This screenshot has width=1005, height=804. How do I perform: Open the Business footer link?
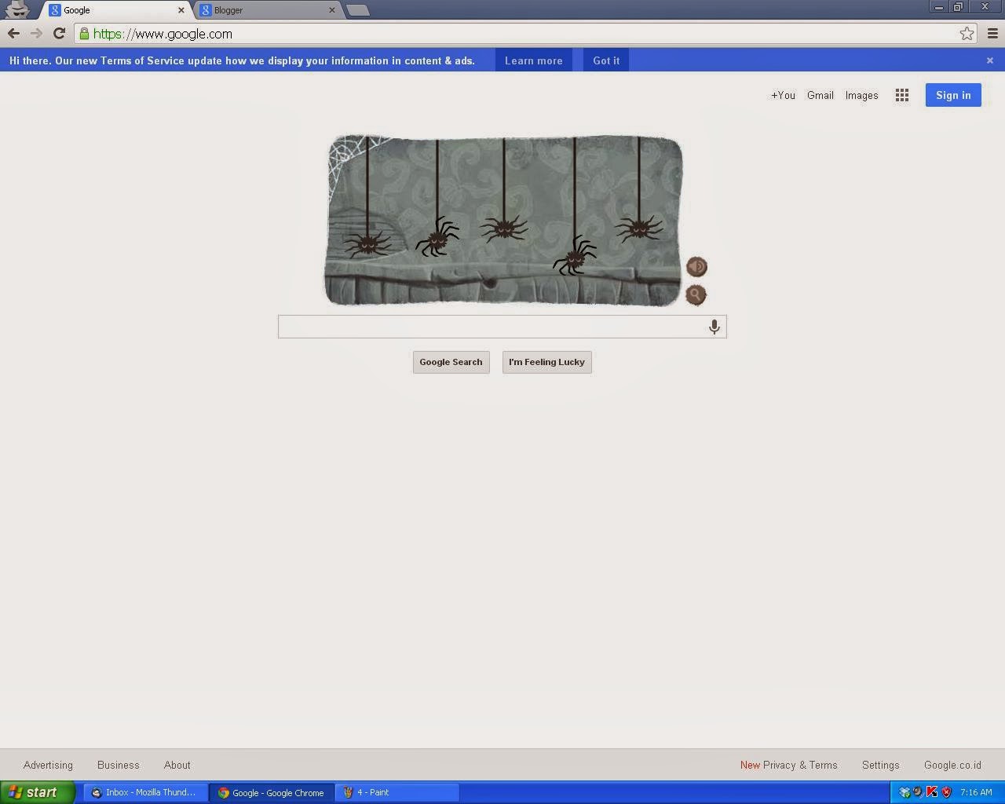point(119,765)
